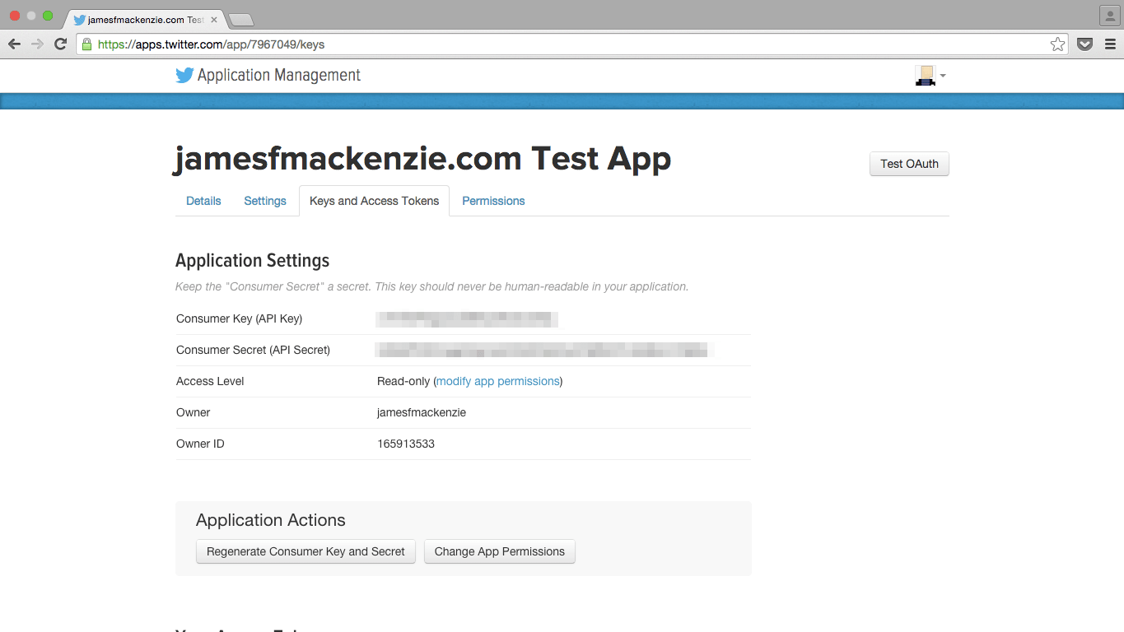Switch to the Details tab
The width and height of the screenshot is (1124, 632).
click(203, 201)
